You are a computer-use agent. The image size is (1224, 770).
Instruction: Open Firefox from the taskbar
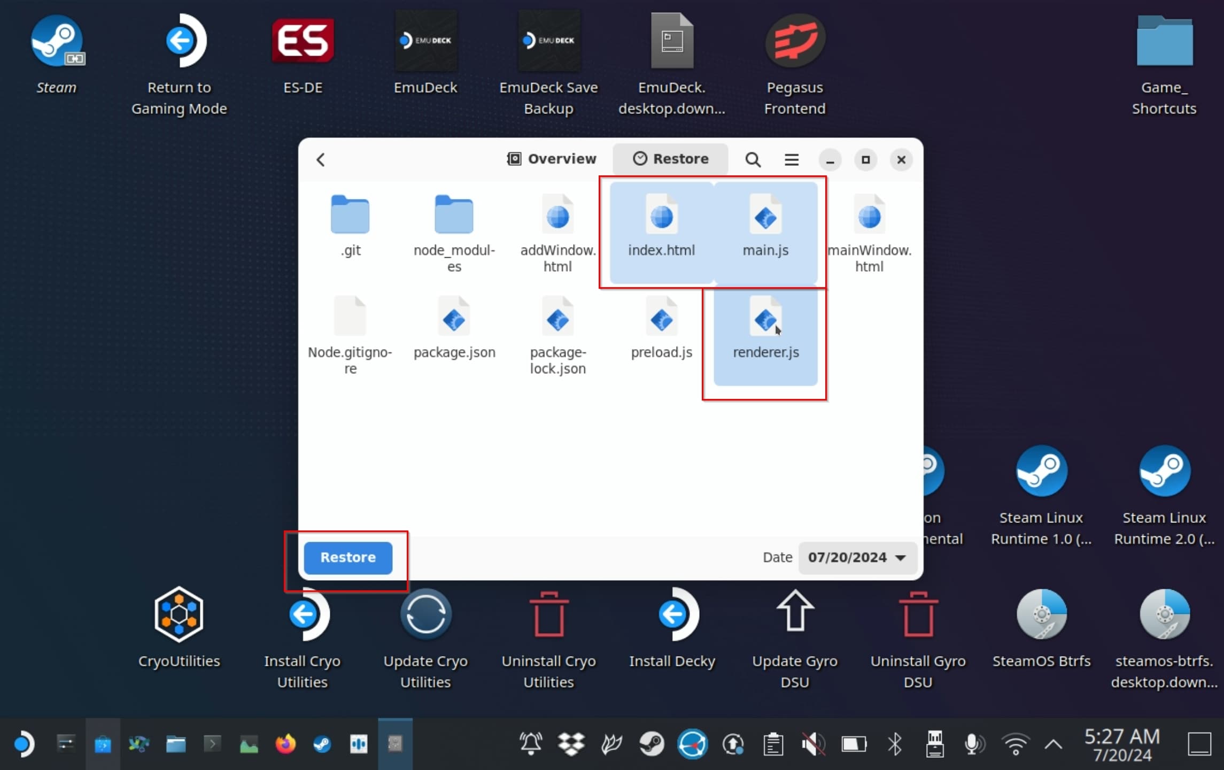coord(285,744)
